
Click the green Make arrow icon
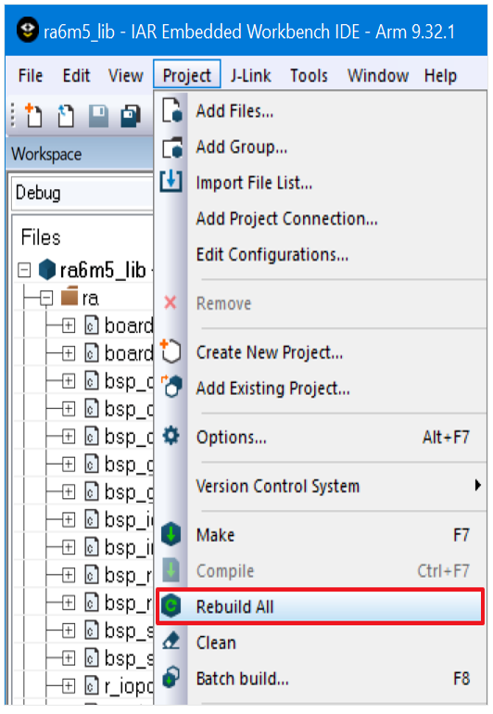pos(171,535)
